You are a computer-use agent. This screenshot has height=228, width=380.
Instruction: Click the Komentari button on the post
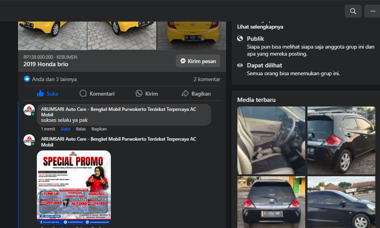[x=97, y=94]
